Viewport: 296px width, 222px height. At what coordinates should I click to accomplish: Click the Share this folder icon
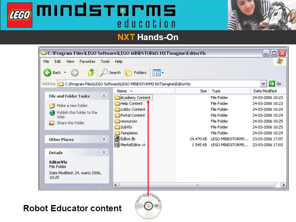pos(52,123)
